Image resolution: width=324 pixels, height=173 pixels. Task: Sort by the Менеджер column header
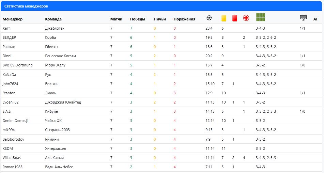12,19
